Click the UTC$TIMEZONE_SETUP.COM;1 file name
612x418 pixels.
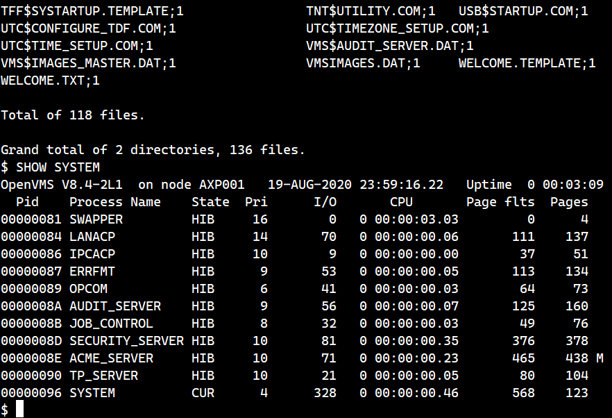[397, 28]
